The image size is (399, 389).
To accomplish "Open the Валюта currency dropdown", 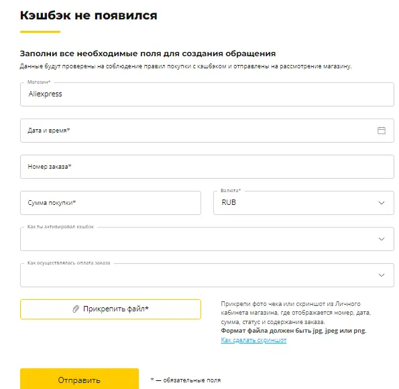I will pyautogui.click(x=304, y=203).
